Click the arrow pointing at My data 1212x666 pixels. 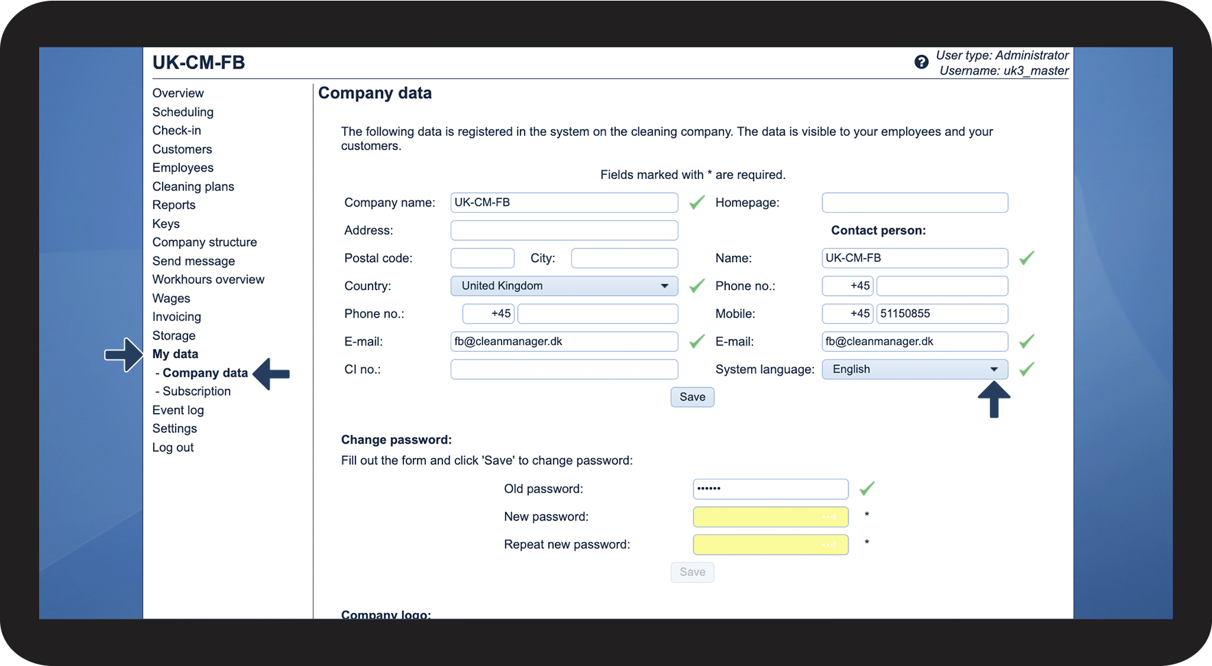coord(124,355)
